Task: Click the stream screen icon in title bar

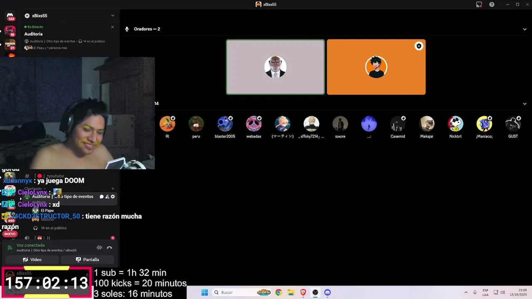Action: coord(479,4)
